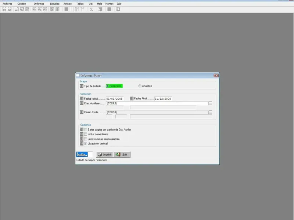Click the Salir button in the dialog
Image resolution: width=294 pixels, height=220 pixels.
pyautogui.click(x=122, y=154)
